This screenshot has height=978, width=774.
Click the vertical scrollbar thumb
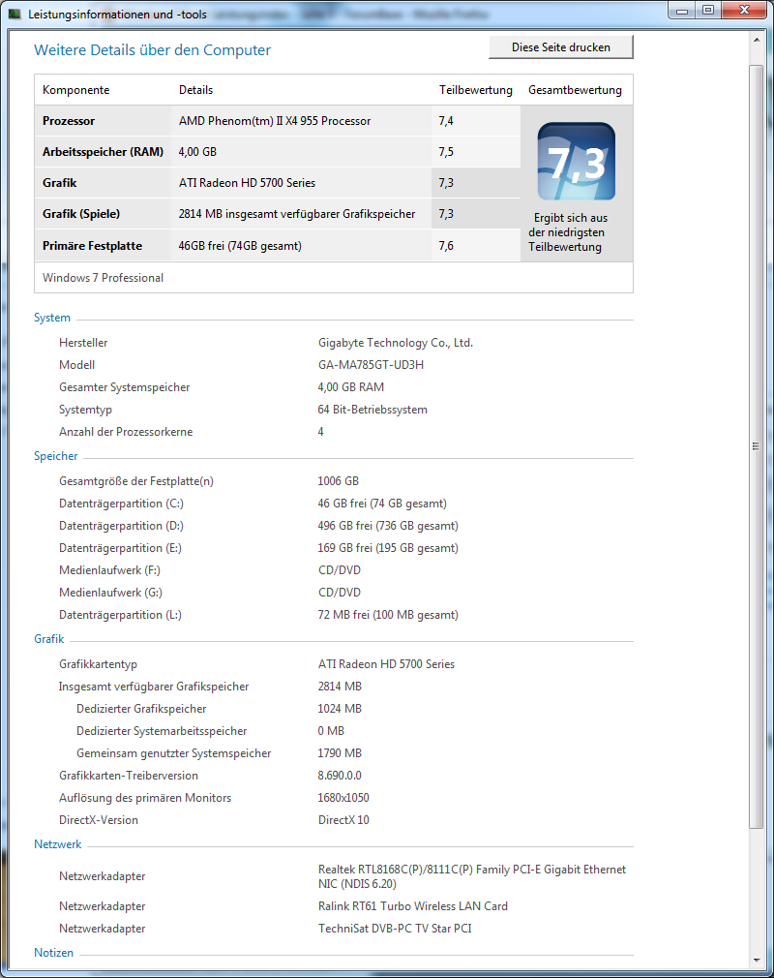coord(756,446)
